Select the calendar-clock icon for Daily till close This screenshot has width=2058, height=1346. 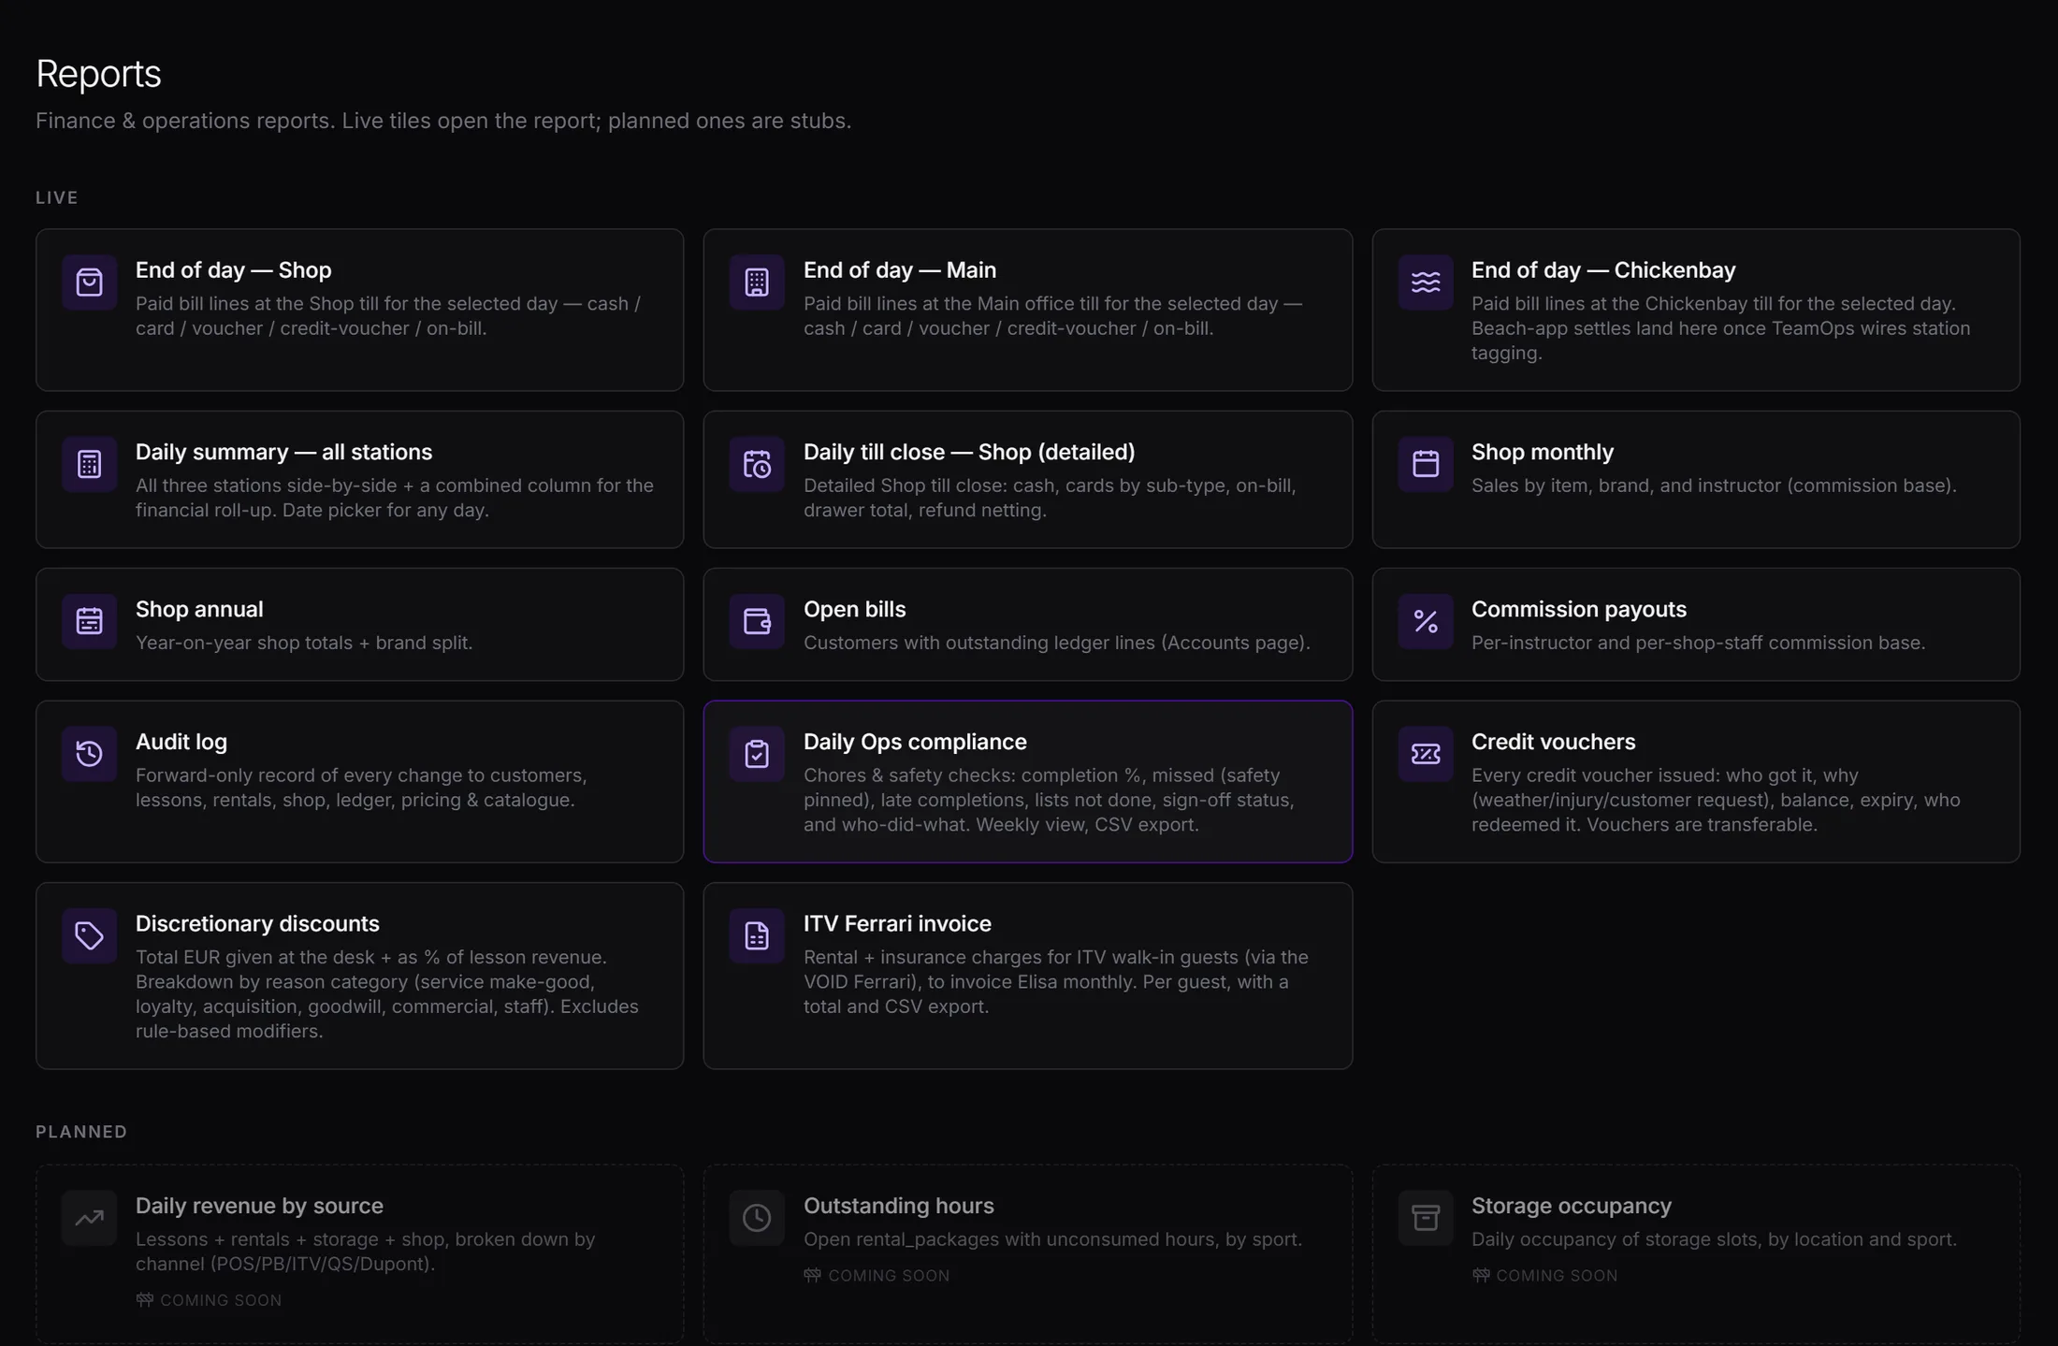click(x=757, y=464)
